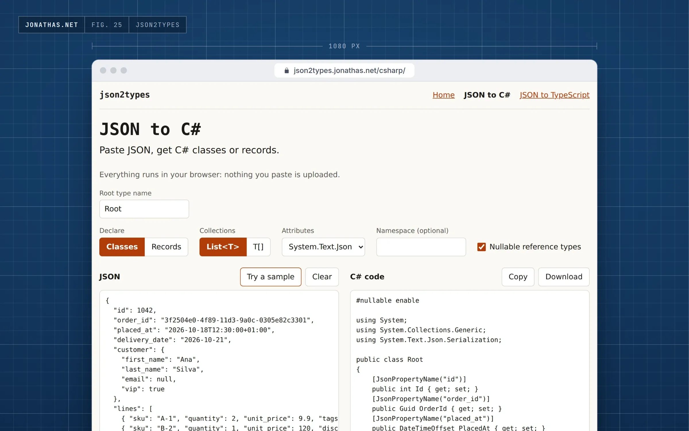Click the "public class Root" line
The width and height of the screenshot is (689, 431).
(390, 359)
